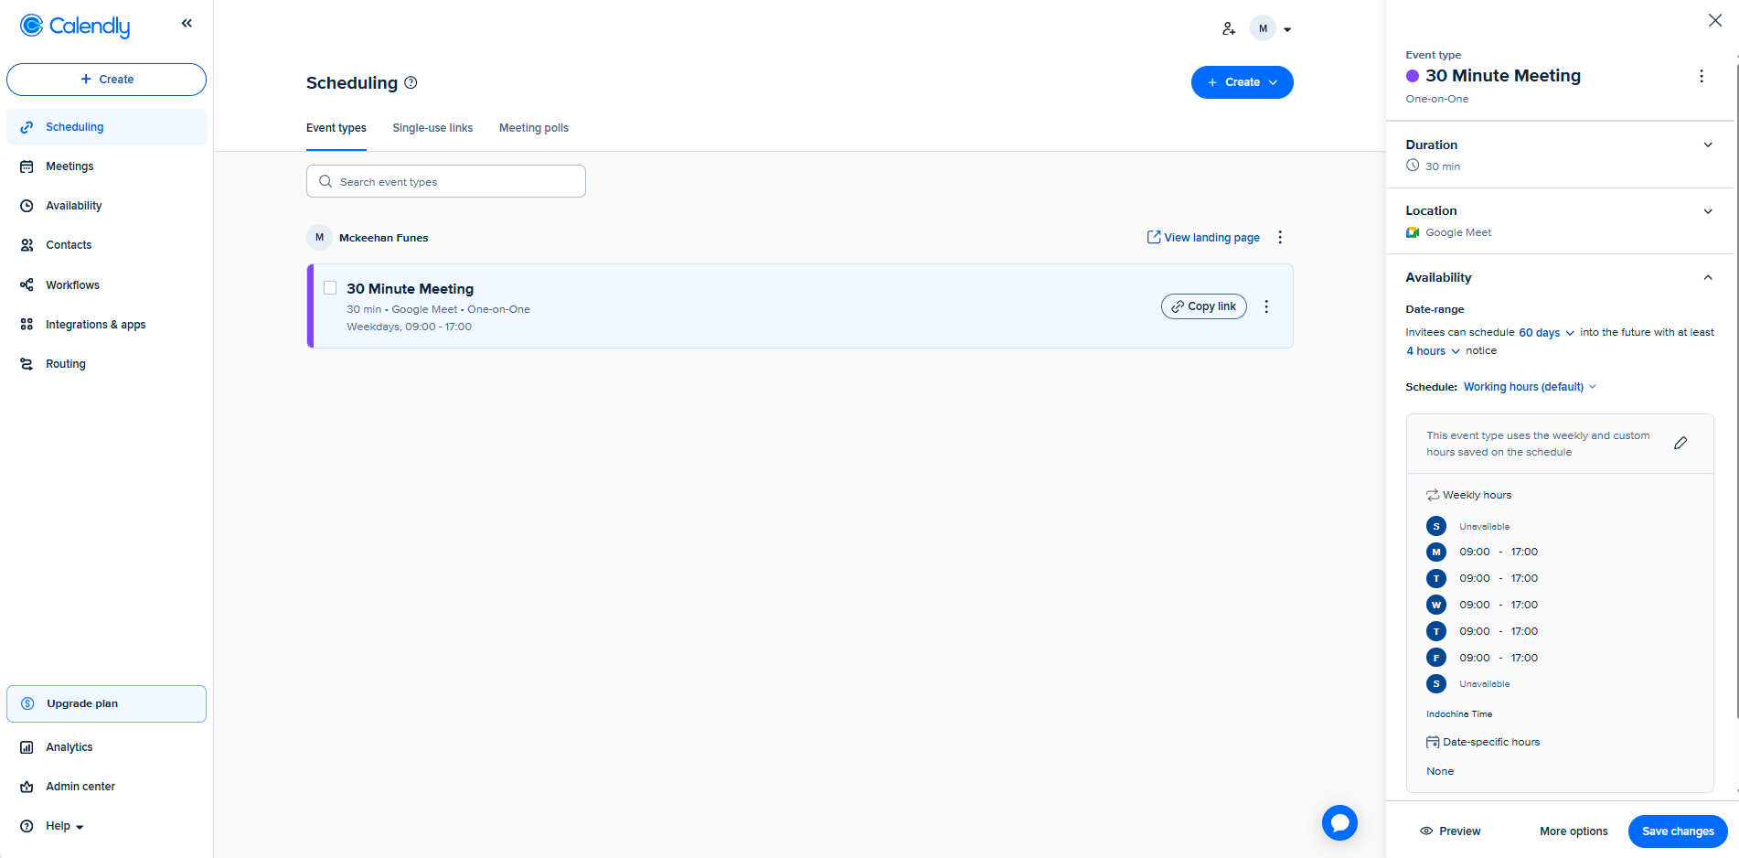Screen dimensions: 1739x858
Task: Open Availability in the sidebar
Action: click(106, 206)
